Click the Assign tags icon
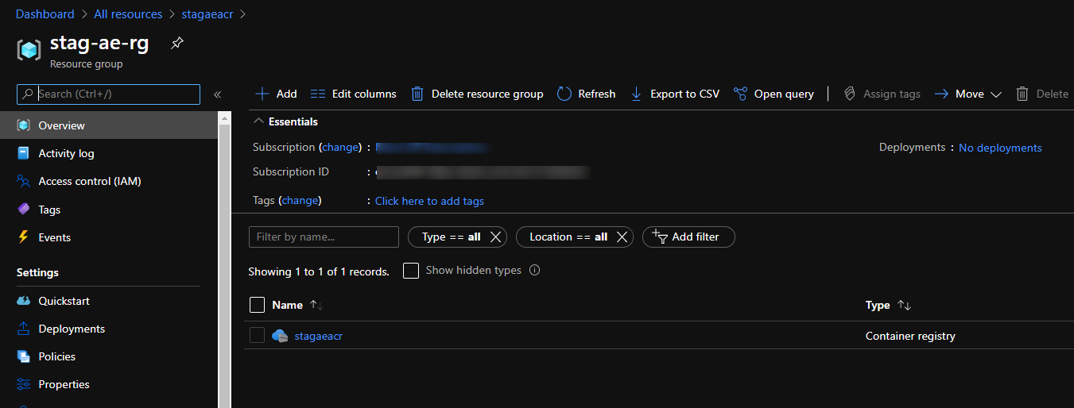The width and height of the screenshot is (1074, 408). (849, 94)
